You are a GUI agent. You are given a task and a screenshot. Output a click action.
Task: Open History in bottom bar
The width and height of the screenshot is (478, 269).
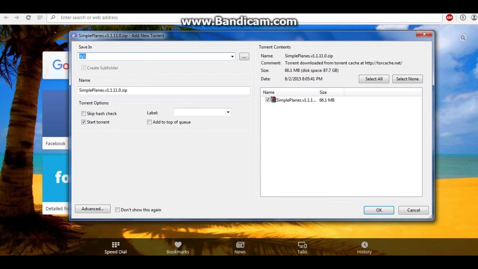click(364, 248)
